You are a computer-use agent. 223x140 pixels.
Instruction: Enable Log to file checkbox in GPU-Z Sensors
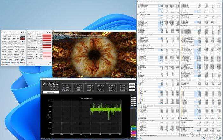point(28,62)
